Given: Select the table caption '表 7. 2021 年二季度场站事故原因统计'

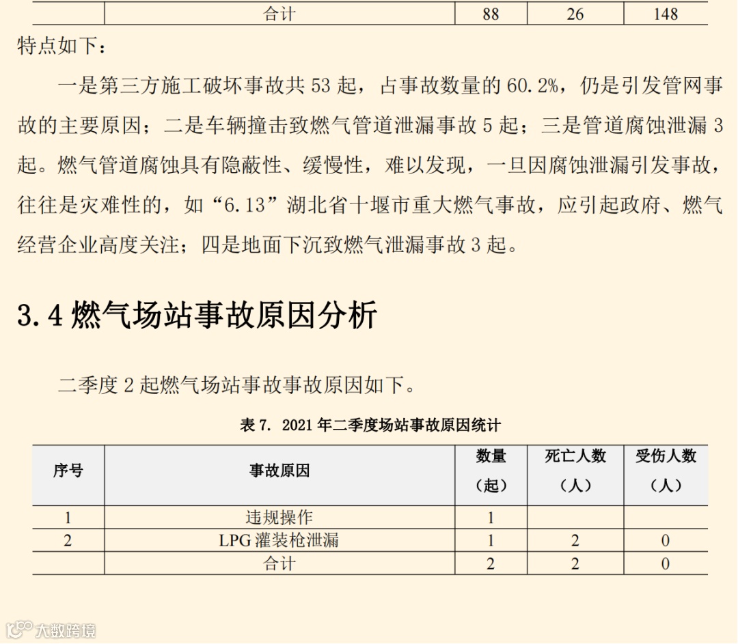Looking at the screenshot, I should 370,425.
